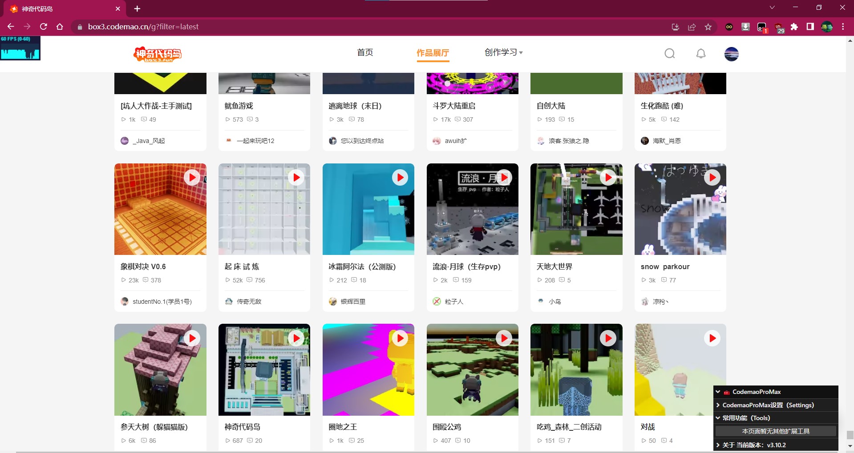Expand CodemaoProMax设置 (Settings) section

pos(776,405)
